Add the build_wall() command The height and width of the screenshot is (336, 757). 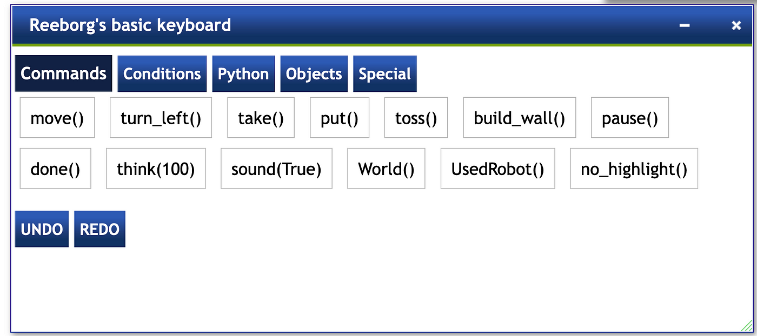tap(520, 118)
